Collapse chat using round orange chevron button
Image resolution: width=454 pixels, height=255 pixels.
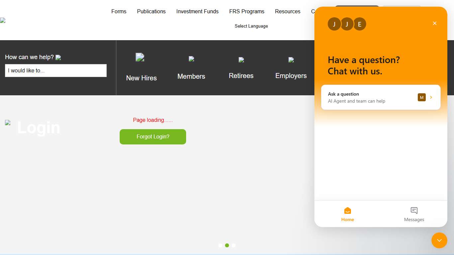[x=439, y=240]
